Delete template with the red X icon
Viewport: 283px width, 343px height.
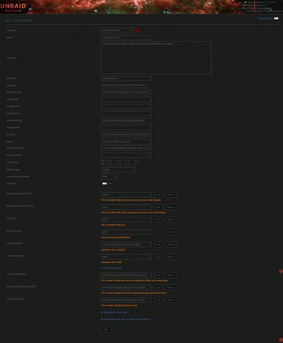tap(137, 30)
